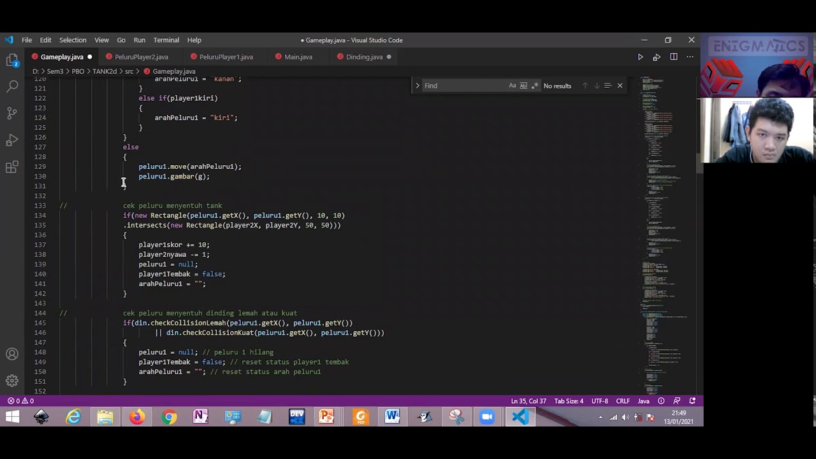Run the Java file with play icon
Image resolution: width=816 pixels, height=459 pixels.
click(x=640, y=57)
